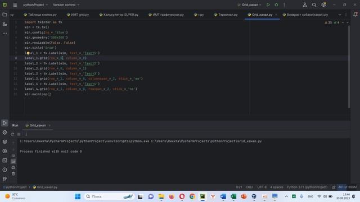Click the Windows Start button
Screen dimensions: 360x202
78,196
